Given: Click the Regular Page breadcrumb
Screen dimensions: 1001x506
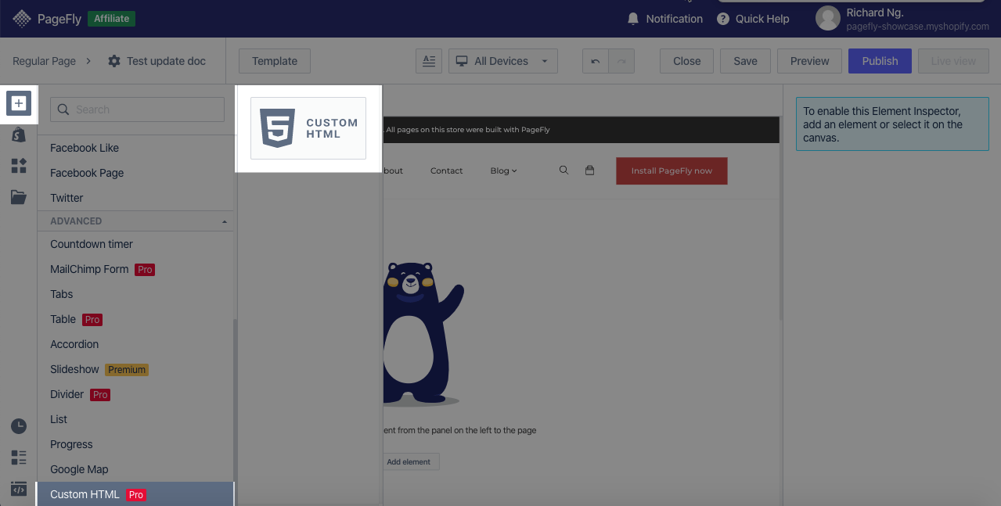Looking at the screenshot, I should 44,61.
